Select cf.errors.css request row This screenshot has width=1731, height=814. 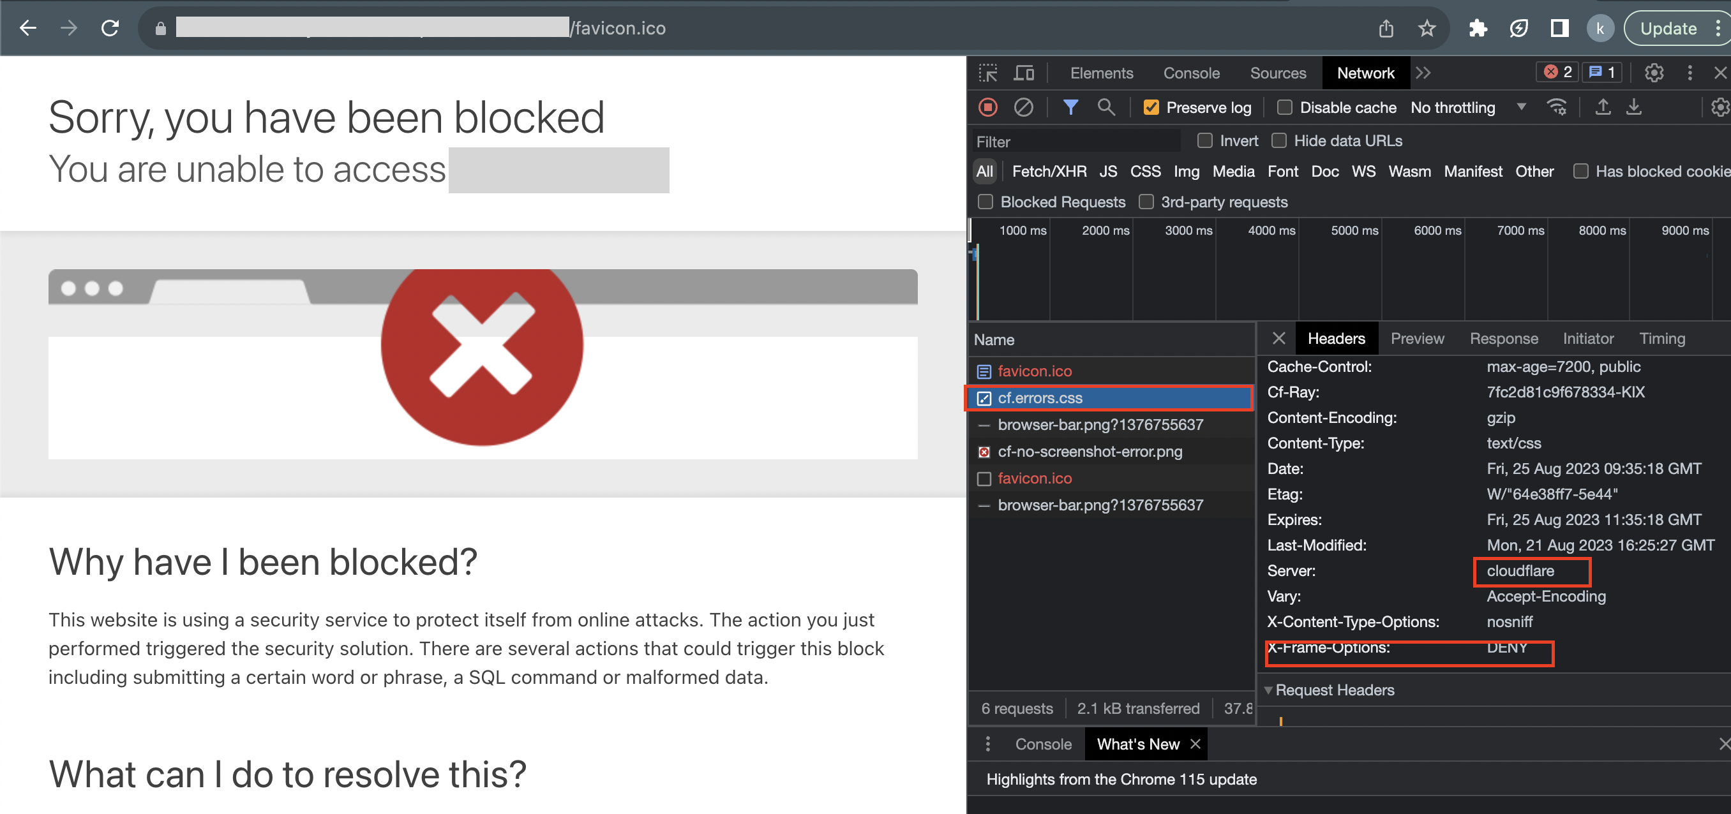[1111, 397]
